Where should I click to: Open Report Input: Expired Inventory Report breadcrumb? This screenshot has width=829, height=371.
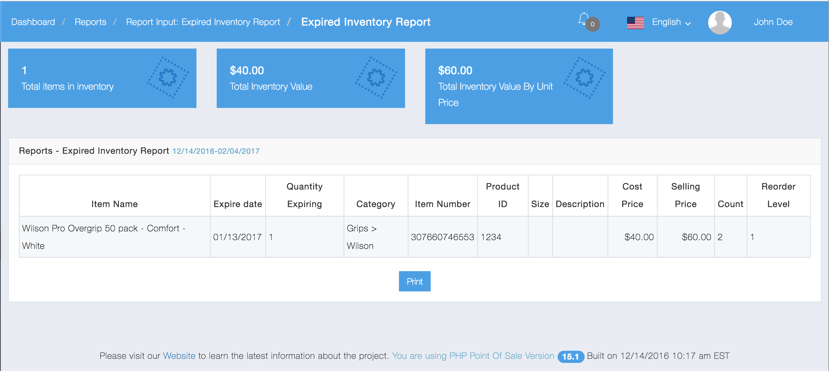tap(203, 22)
